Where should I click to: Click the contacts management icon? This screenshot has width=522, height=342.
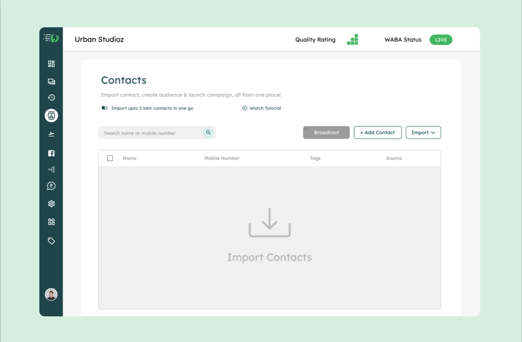pyautogui.click(x=51, y=116)
